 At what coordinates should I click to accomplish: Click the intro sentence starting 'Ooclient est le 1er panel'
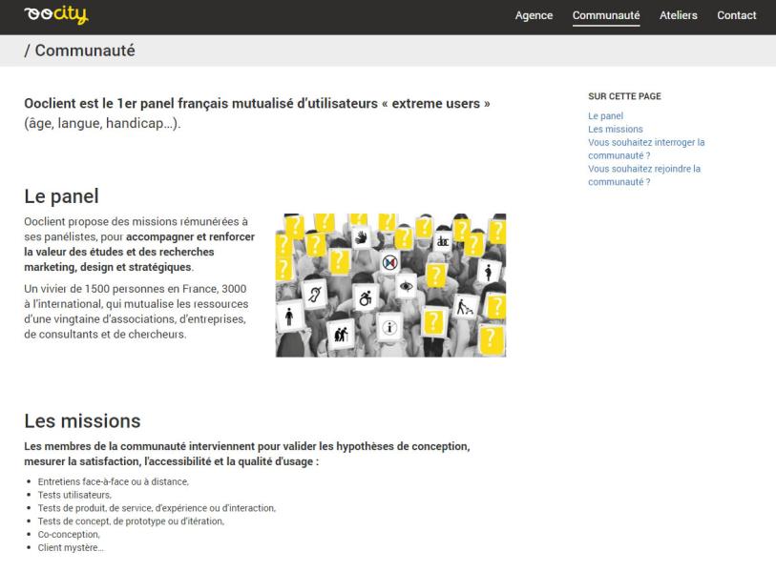tap(257, 113)
